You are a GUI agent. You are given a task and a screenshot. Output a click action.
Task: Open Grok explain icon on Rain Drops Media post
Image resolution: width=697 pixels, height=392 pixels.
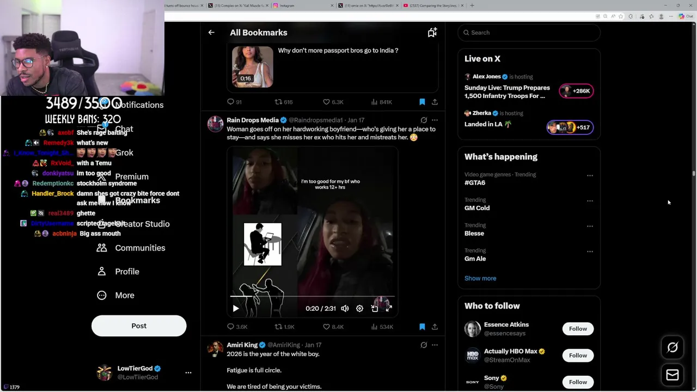tap(424, 120)
